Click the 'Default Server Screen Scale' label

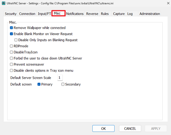31,78
